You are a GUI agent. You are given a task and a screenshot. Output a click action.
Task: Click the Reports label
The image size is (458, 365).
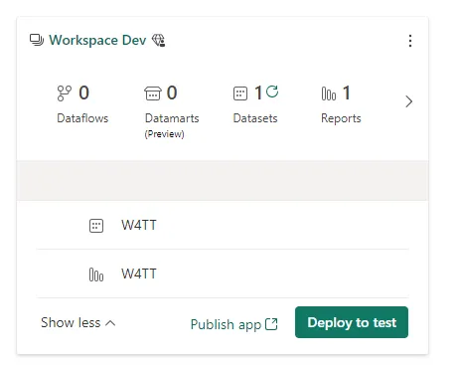tap(341, 118)
